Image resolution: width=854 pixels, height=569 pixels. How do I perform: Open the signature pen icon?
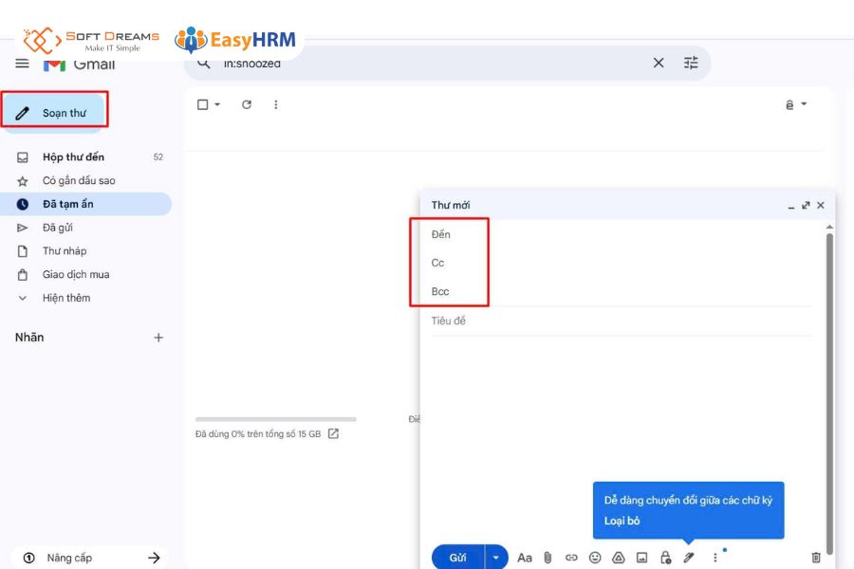pos(690,558)
